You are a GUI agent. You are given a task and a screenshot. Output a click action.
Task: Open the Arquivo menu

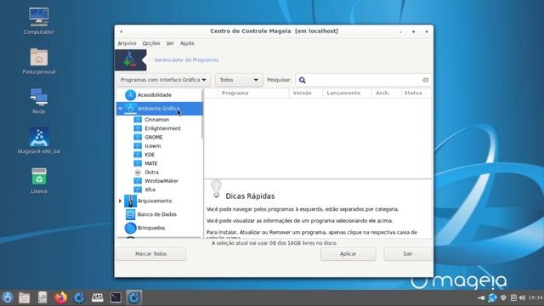click(x=127, y=43)
